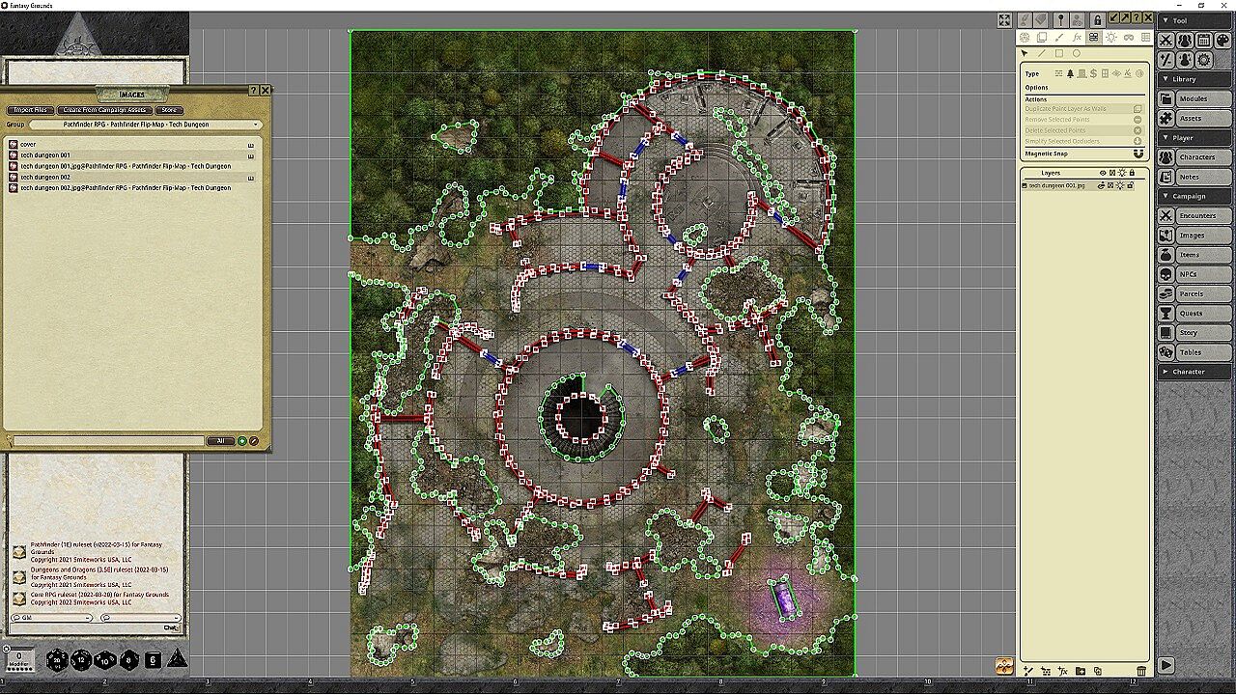
Task: Switch to the lighting bulb tab
Action: click(x=1111, y=38)
